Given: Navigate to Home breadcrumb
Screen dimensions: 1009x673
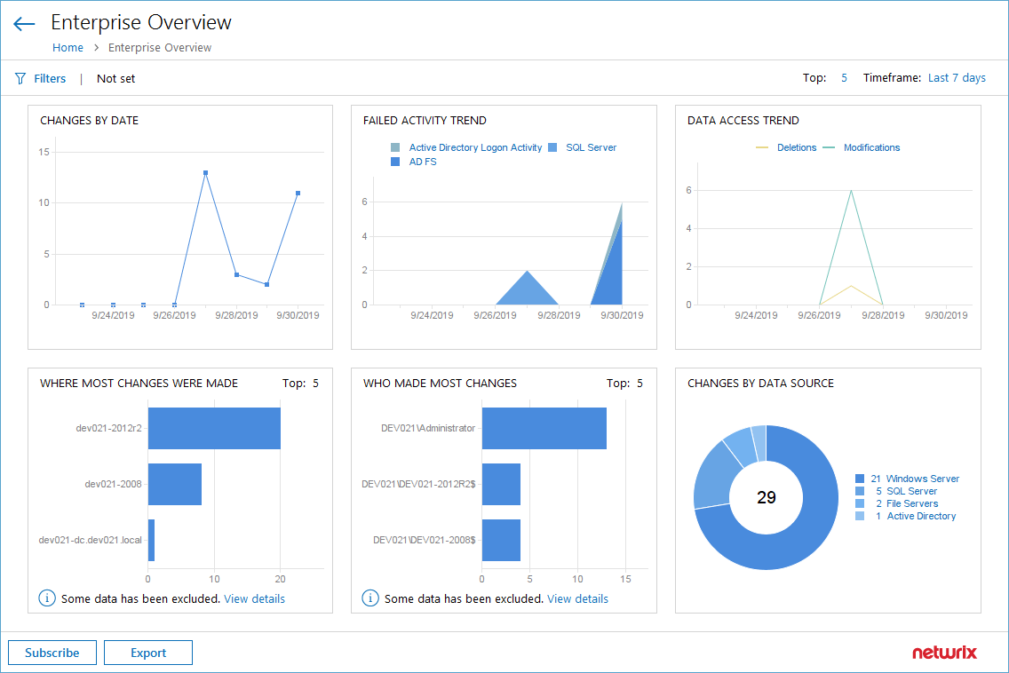Looking at the screenshot, I should pyautogui.click(x=68, y=47).
